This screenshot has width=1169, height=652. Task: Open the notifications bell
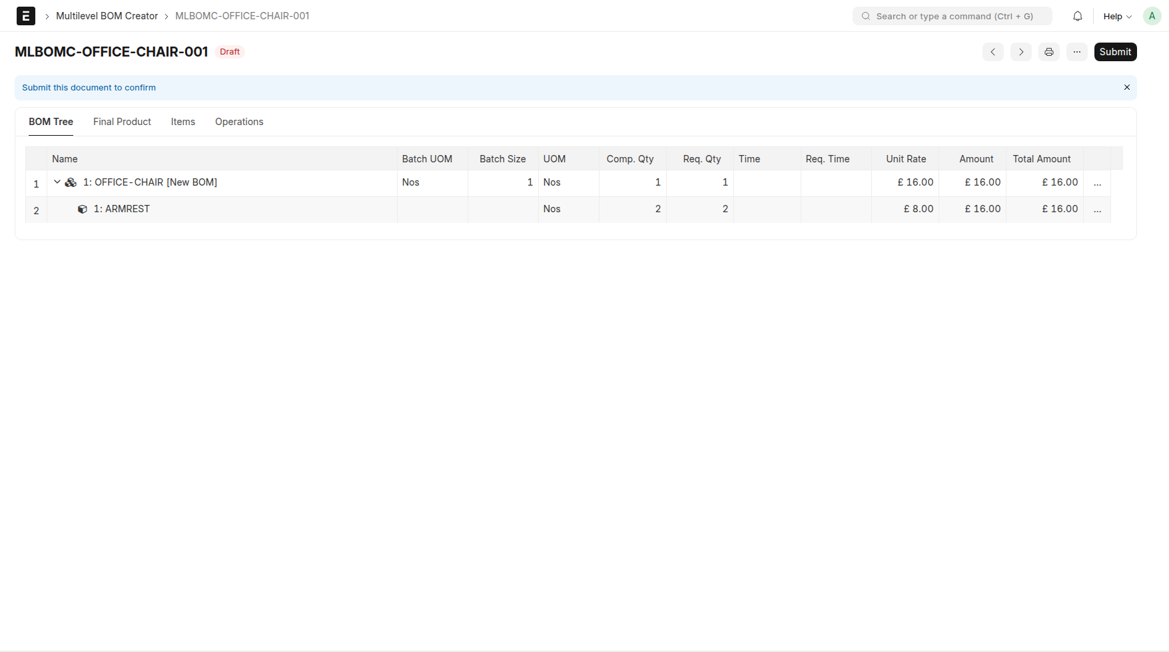pyautogui.click(x=1077, y=16)
